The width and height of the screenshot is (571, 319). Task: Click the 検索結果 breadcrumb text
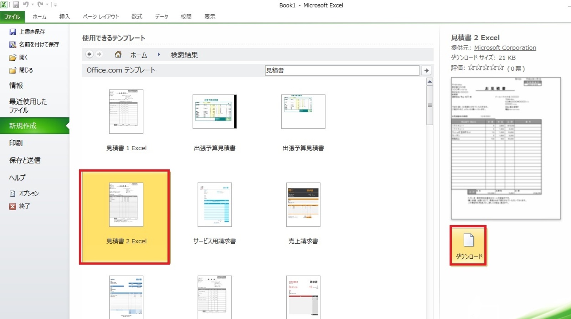tap(184, 55)
